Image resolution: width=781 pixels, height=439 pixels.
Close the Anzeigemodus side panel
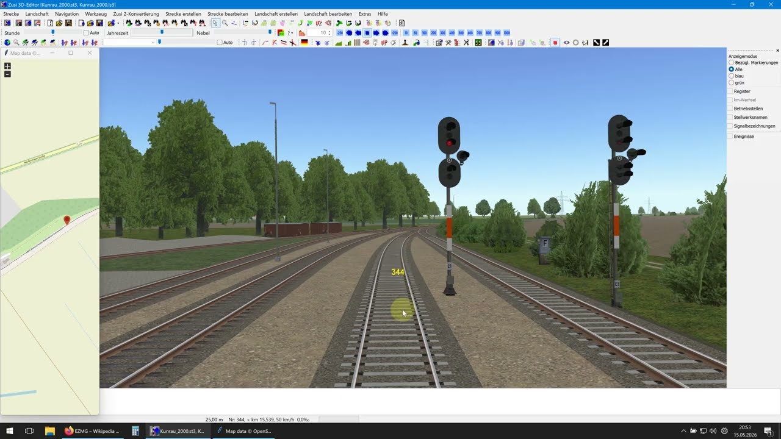(x=777, y=50)
